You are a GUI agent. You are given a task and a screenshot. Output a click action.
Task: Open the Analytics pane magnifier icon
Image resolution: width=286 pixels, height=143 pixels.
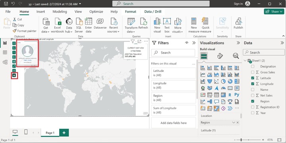(x=236, y=56)
